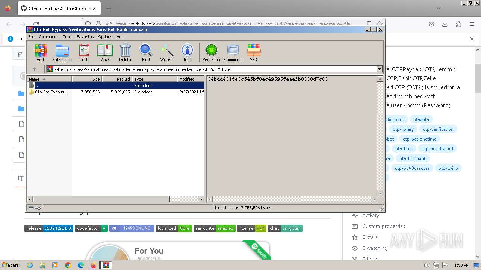Select the GitHub browser tab
The height and width of the screenshot is (270, 481).
[59, 8]
